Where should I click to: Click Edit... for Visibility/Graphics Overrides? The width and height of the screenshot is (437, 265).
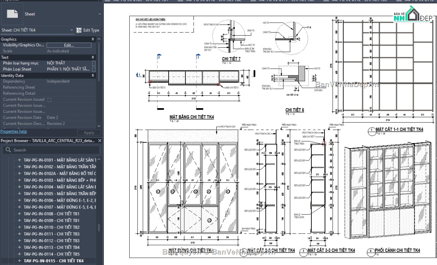tap(69, 45)
